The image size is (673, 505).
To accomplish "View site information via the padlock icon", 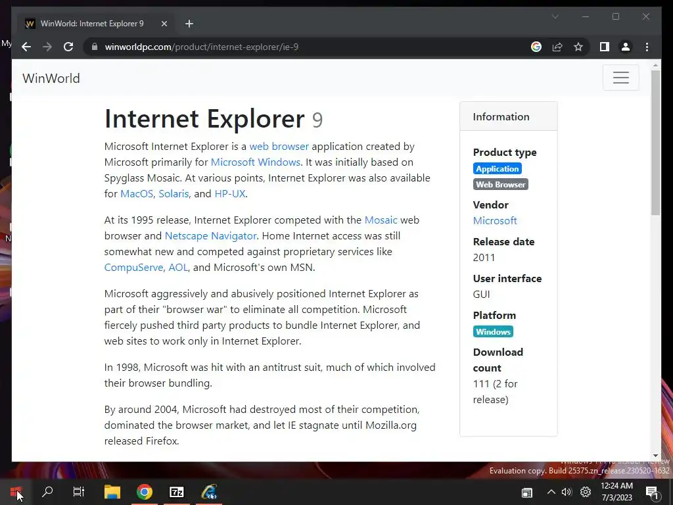I will tap(95, 47).
